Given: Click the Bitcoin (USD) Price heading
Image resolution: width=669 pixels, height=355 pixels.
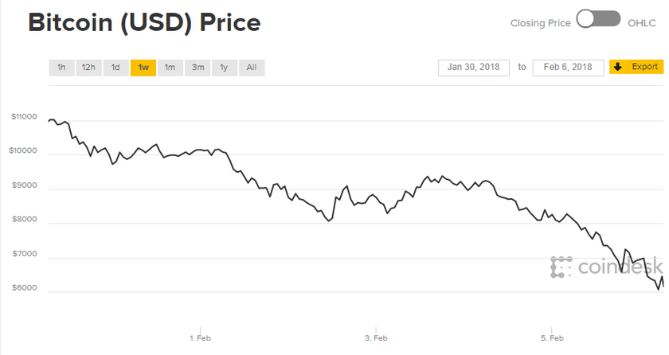Looking at the screenshot, I should tap(144, 22).
